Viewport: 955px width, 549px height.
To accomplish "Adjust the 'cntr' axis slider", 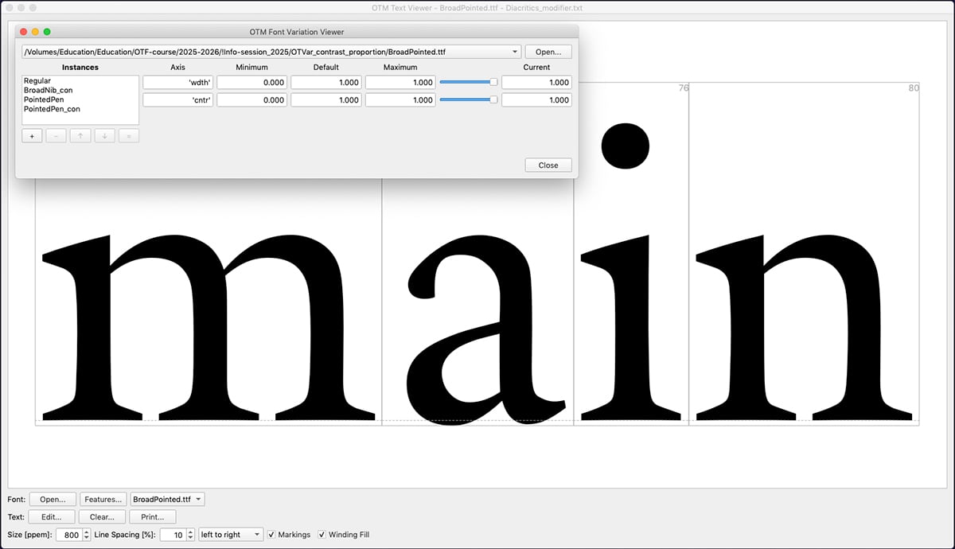I will coord(469,99).
